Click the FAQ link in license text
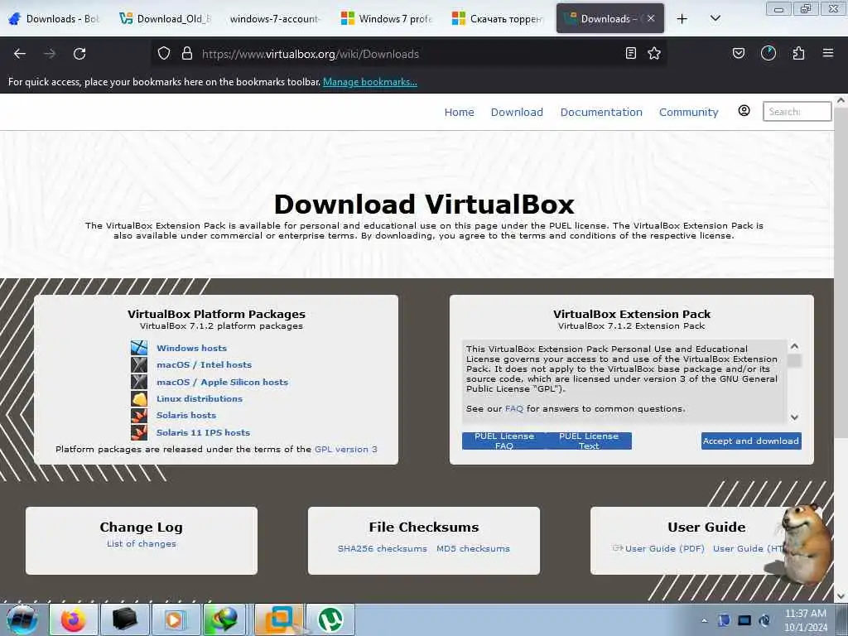 513,409
